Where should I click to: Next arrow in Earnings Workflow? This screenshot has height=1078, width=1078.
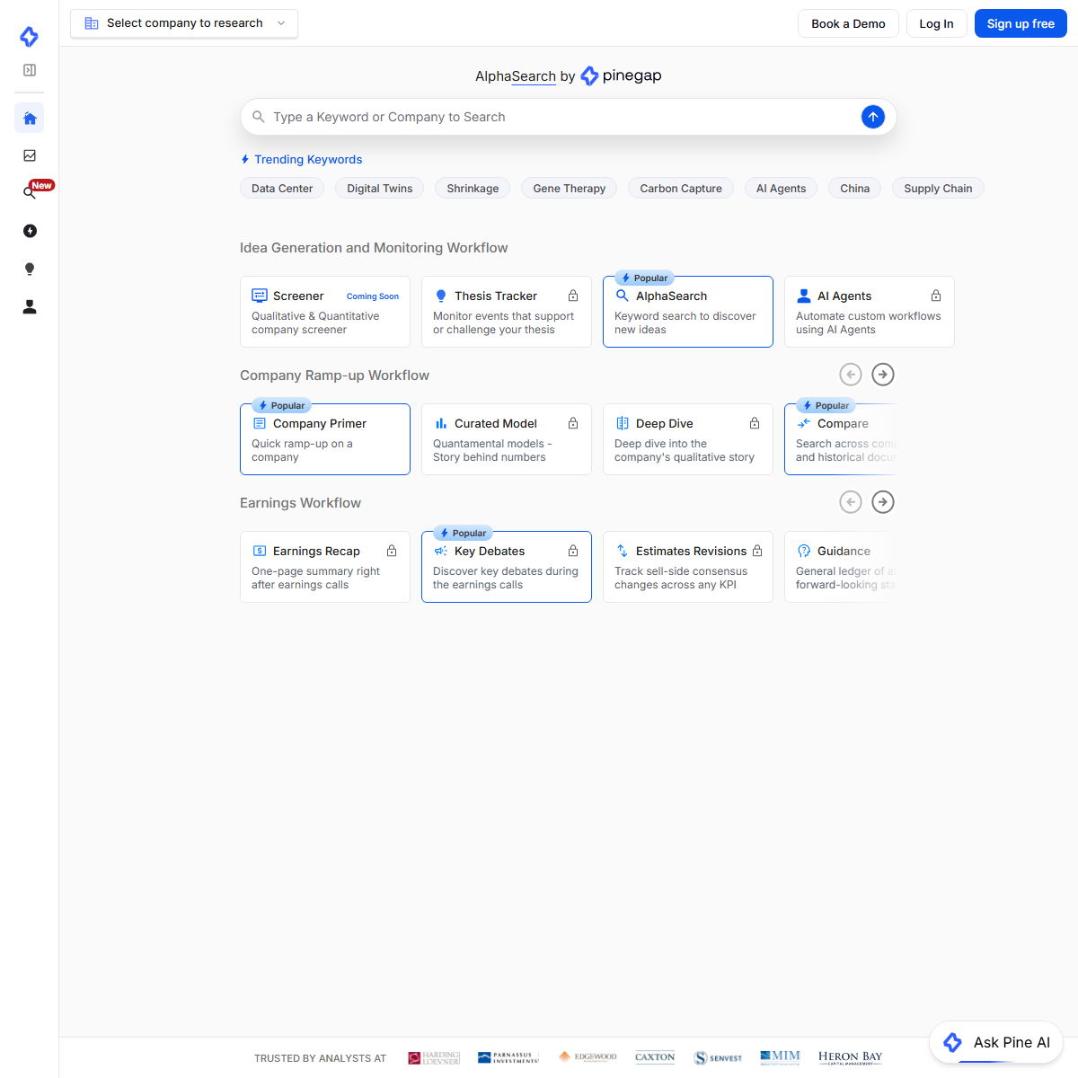coord(883,502)
